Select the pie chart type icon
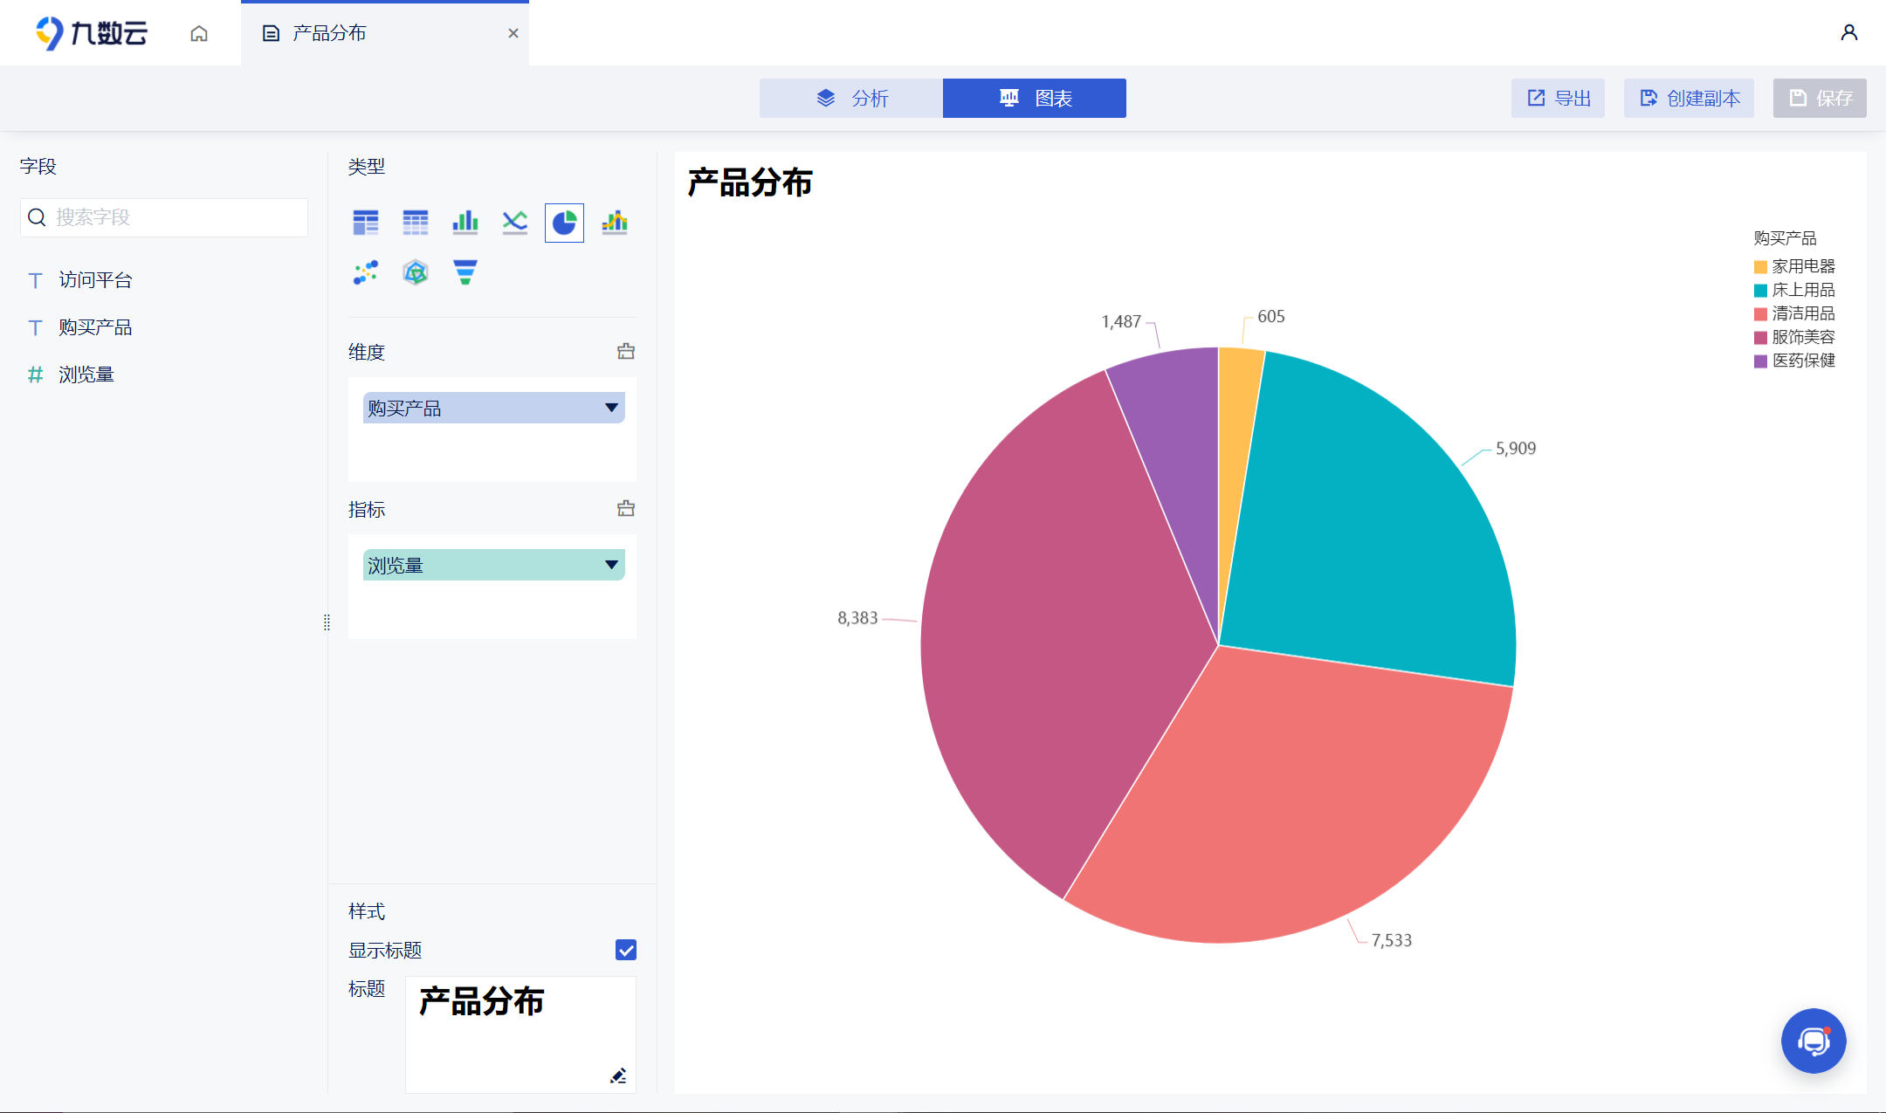Viewport: 1886px width, 1113px height. (x=564, y=223)
